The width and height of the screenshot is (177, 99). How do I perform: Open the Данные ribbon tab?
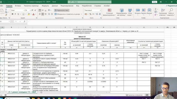pos(55,6)
